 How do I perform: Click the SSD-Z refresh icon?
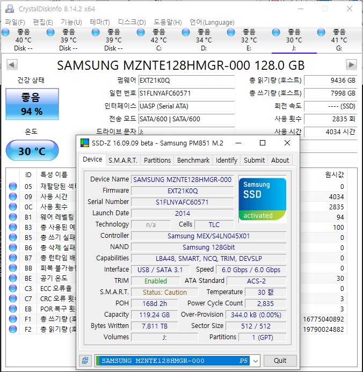click(x=85, y=361)
